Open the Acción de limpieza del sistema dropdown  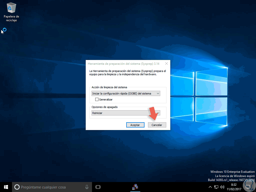(x=126, y=93)
